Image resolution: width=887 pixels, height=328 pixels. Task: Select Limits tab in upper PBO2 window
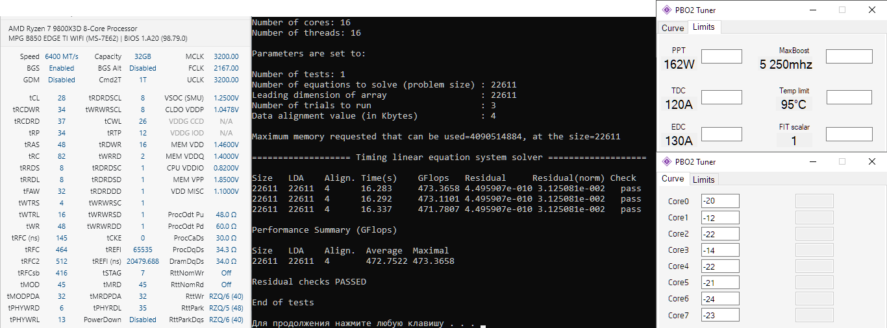pyautogui.click(x=703, y=27)
